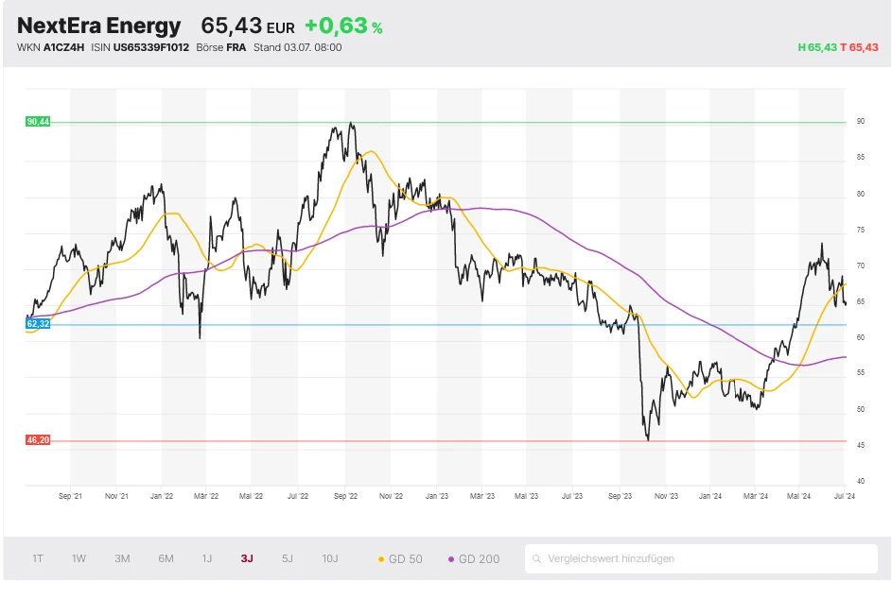Switch to the 1J period
This screenshot has width=892, height=599.
click(x=206, y=558)
